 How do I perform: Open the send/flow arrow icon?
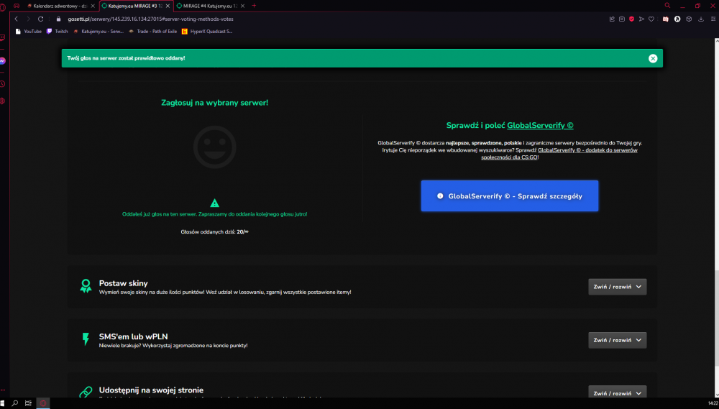641,19
